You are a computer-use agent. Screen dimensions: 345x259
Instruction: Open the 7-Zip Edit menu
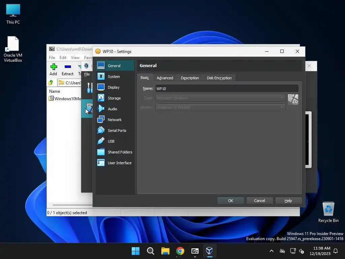(63, 57)
